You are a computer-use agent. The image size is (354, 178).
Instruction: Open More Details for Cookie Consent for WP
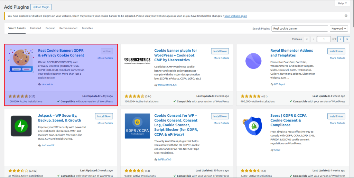[221, 123]
